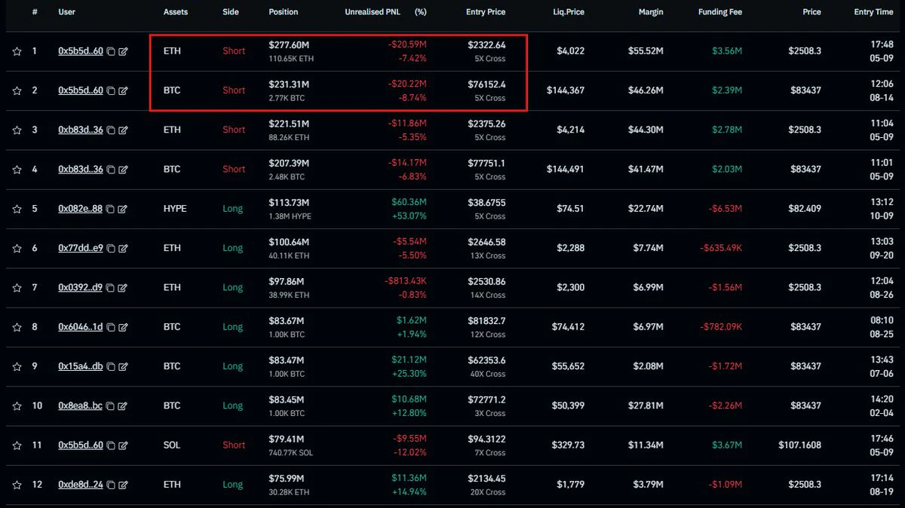905x508 pixels.
Task: Open user profile 0x77dd..e9
Action: tap(81, 248)
